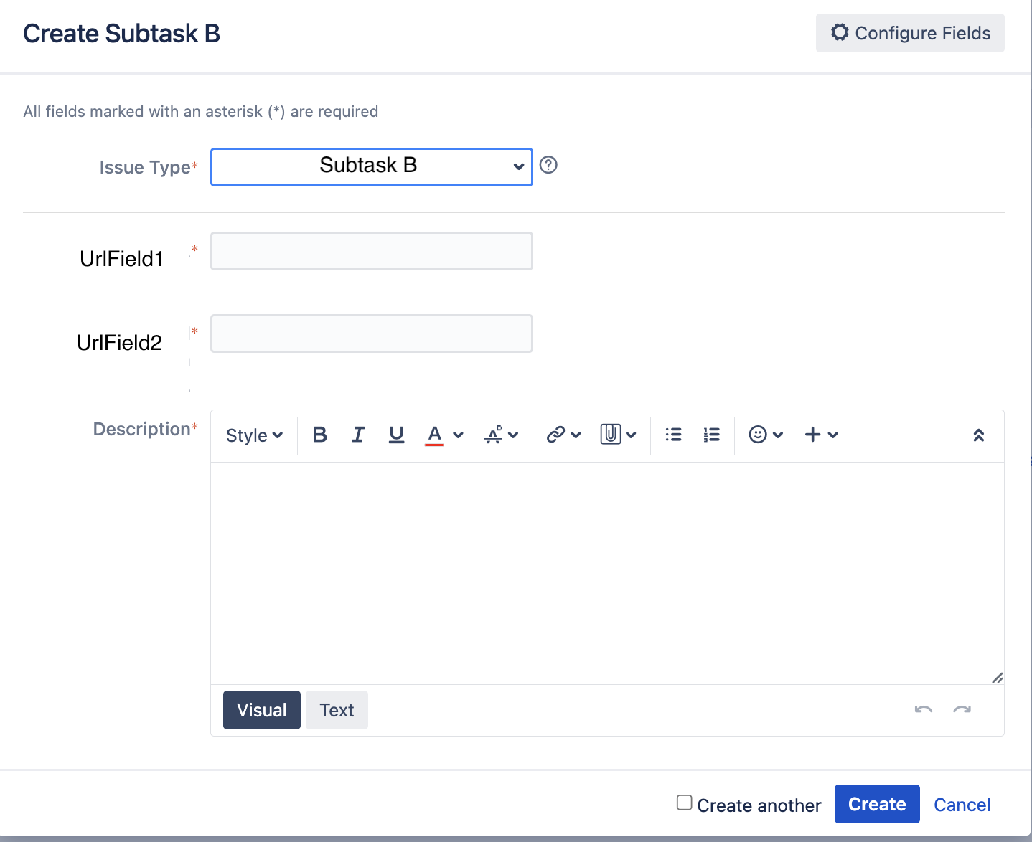Open the Style dropdown
1032x842 pixels.
(x=254, y=435)
